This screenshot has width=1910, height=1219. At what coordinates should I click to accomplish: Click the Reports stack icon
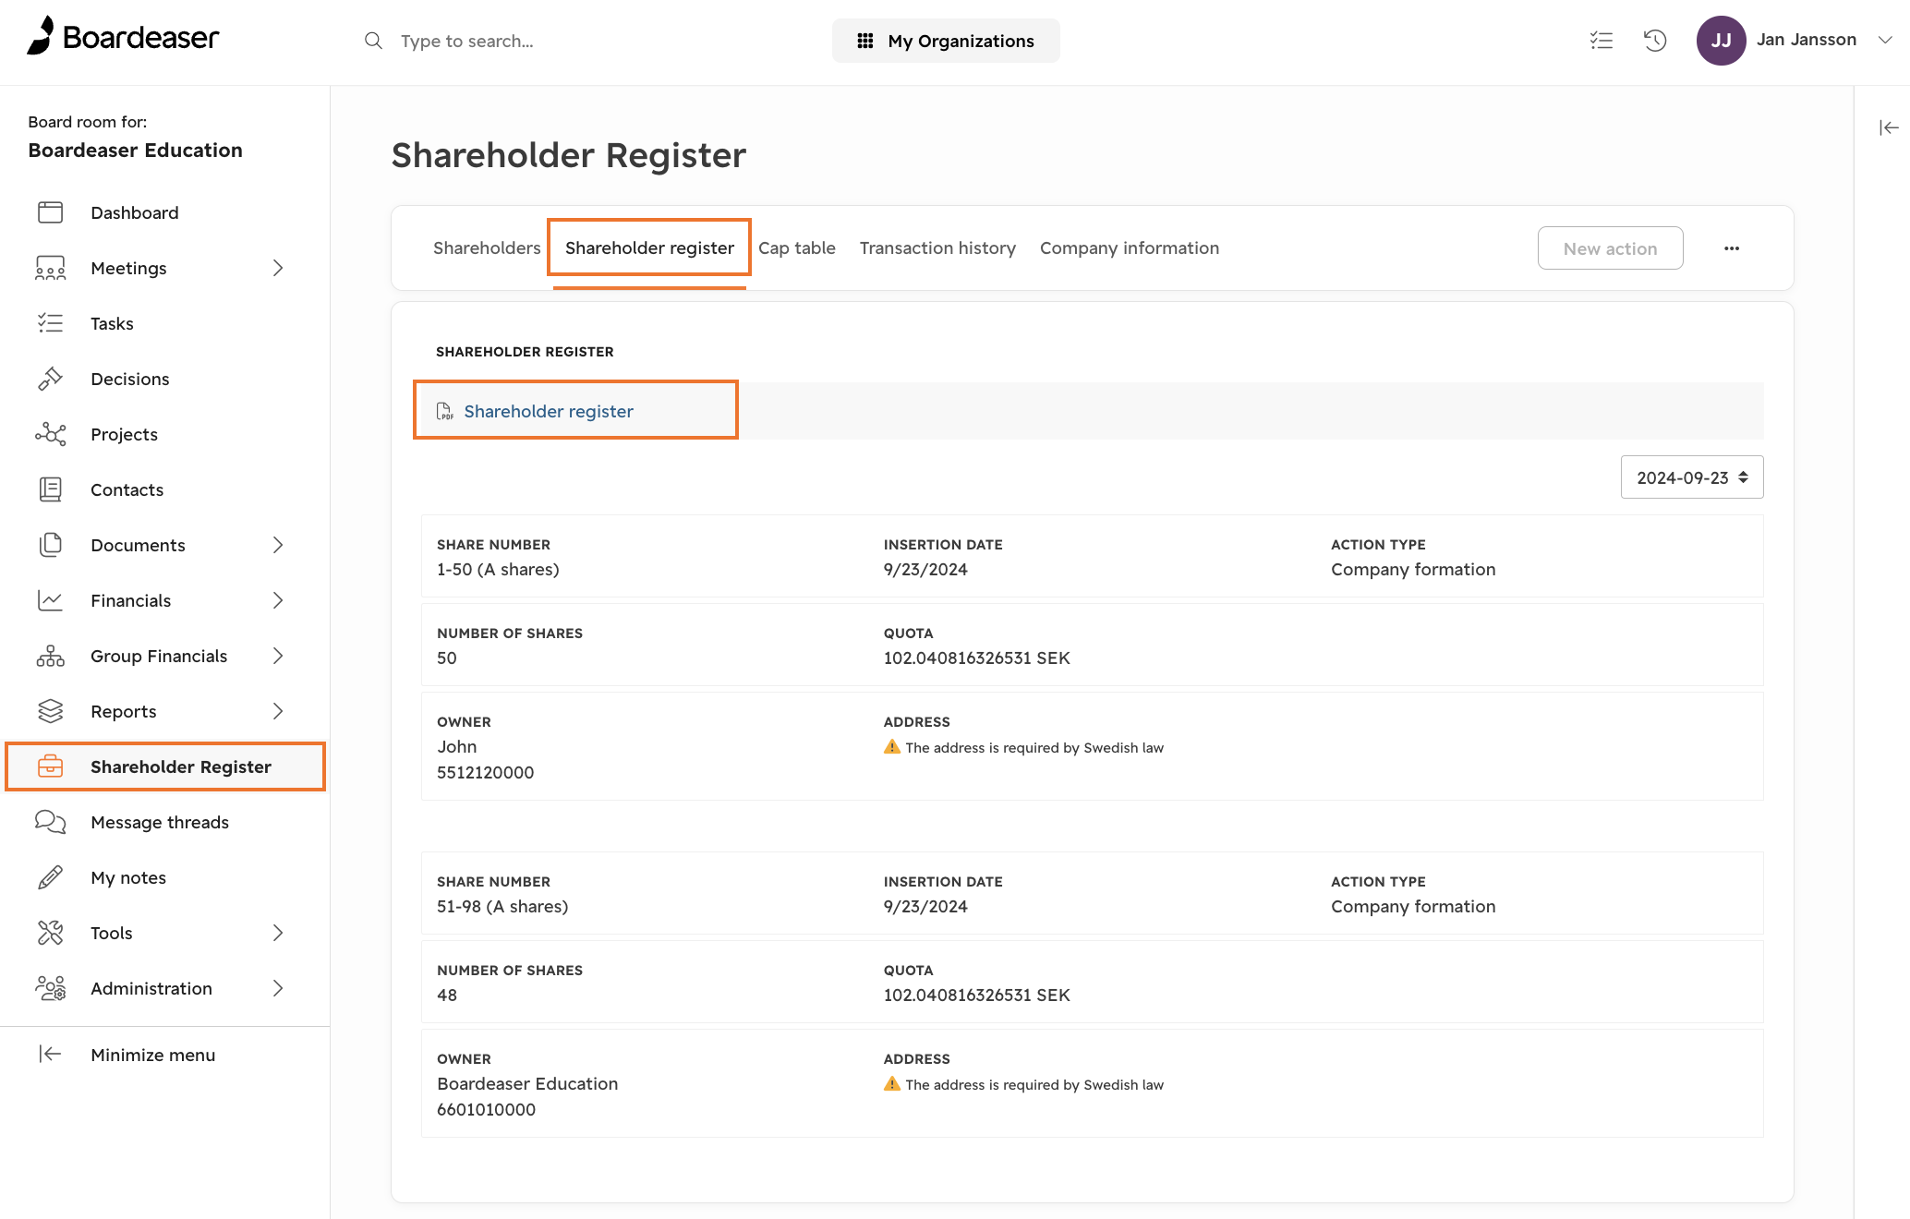tap(51, 711)
